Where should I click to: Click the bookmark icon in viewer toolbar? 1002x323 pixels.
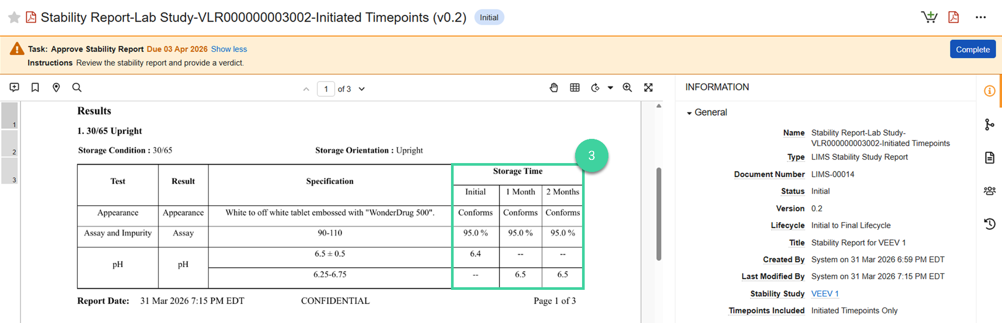pyautogui.click(x=35, y=88)
